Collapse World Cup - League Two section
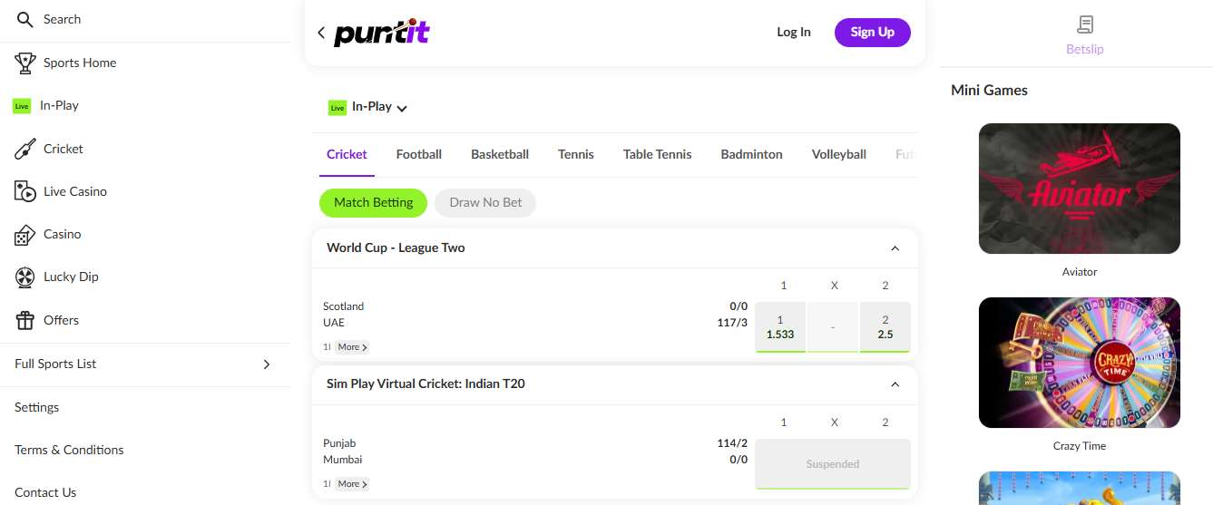Image resolution: width=1213 pixels, height=505 pixels. [x=895, y=248]
